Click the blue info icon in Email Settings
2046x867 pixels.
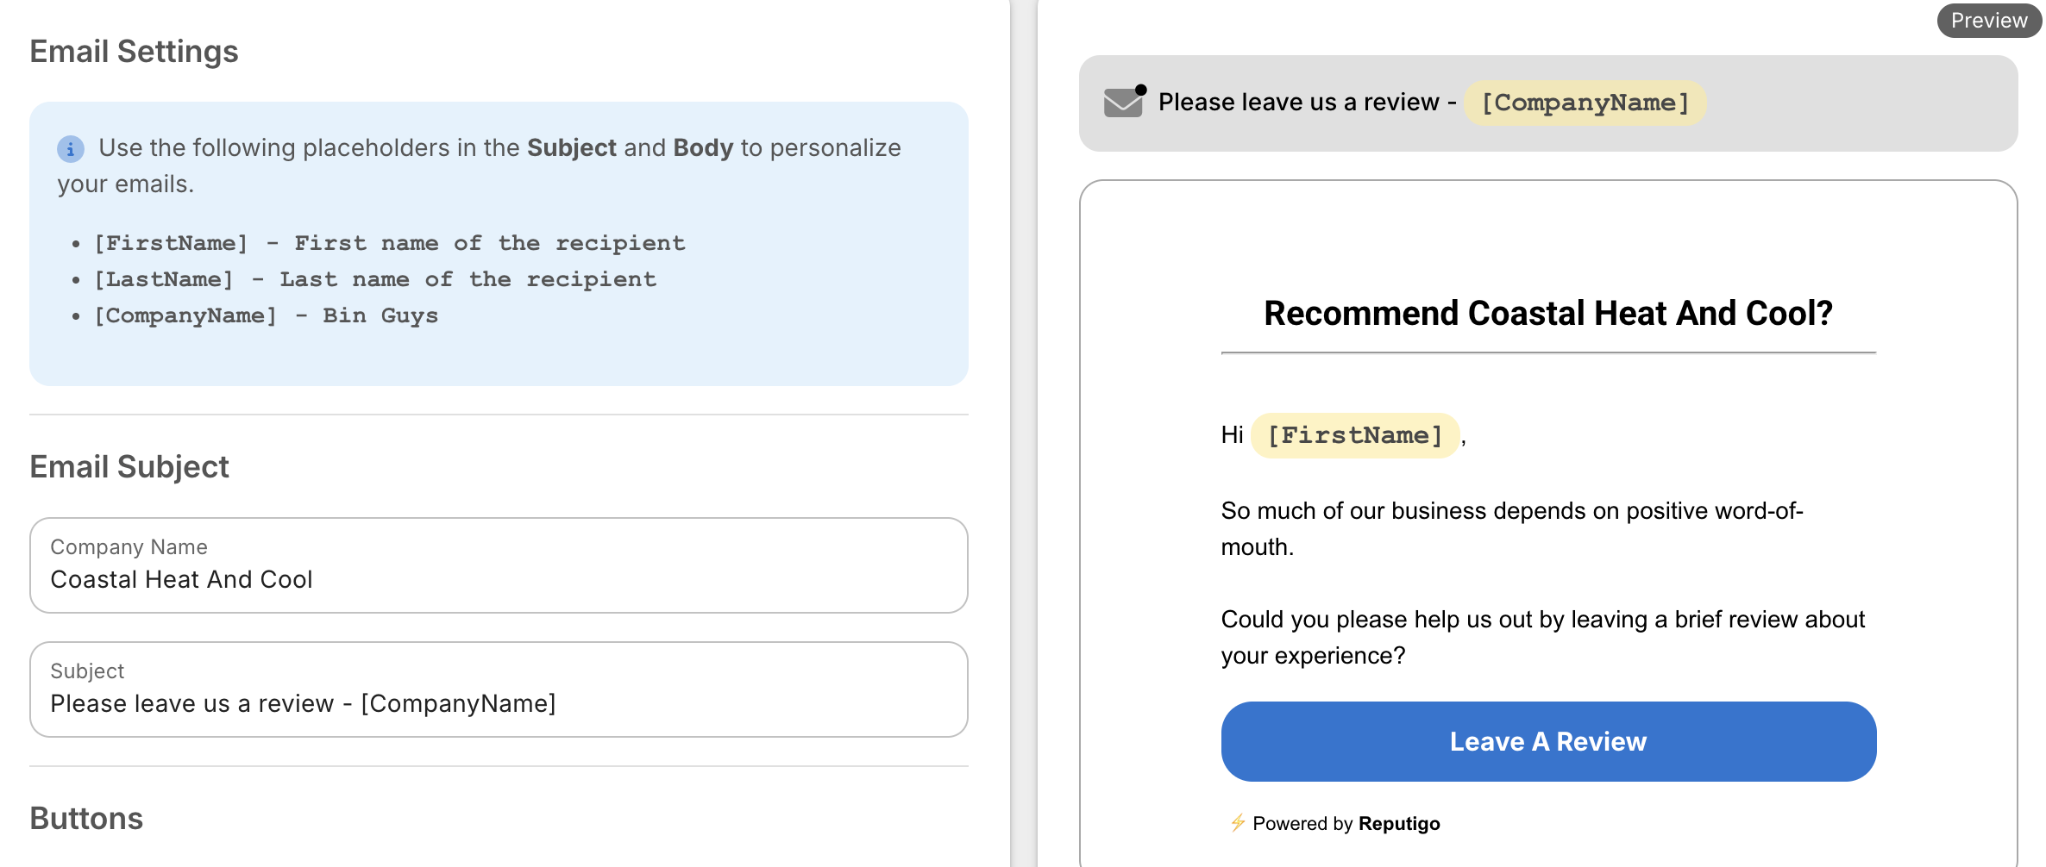click(70, 148)
